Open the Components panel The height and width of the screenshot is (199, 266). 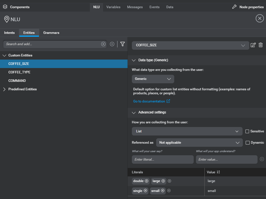click(17, 7)
